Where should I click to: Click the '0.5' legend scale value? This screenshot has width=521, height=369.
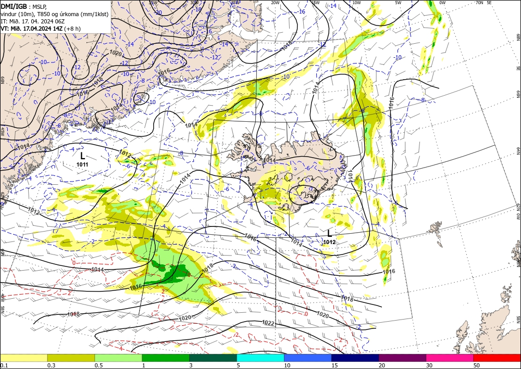98,365
